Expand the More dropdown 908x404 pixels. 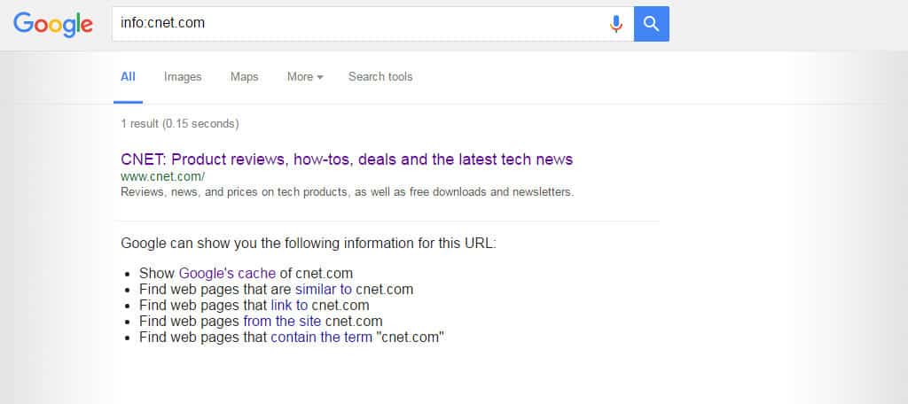pos(305,76)
